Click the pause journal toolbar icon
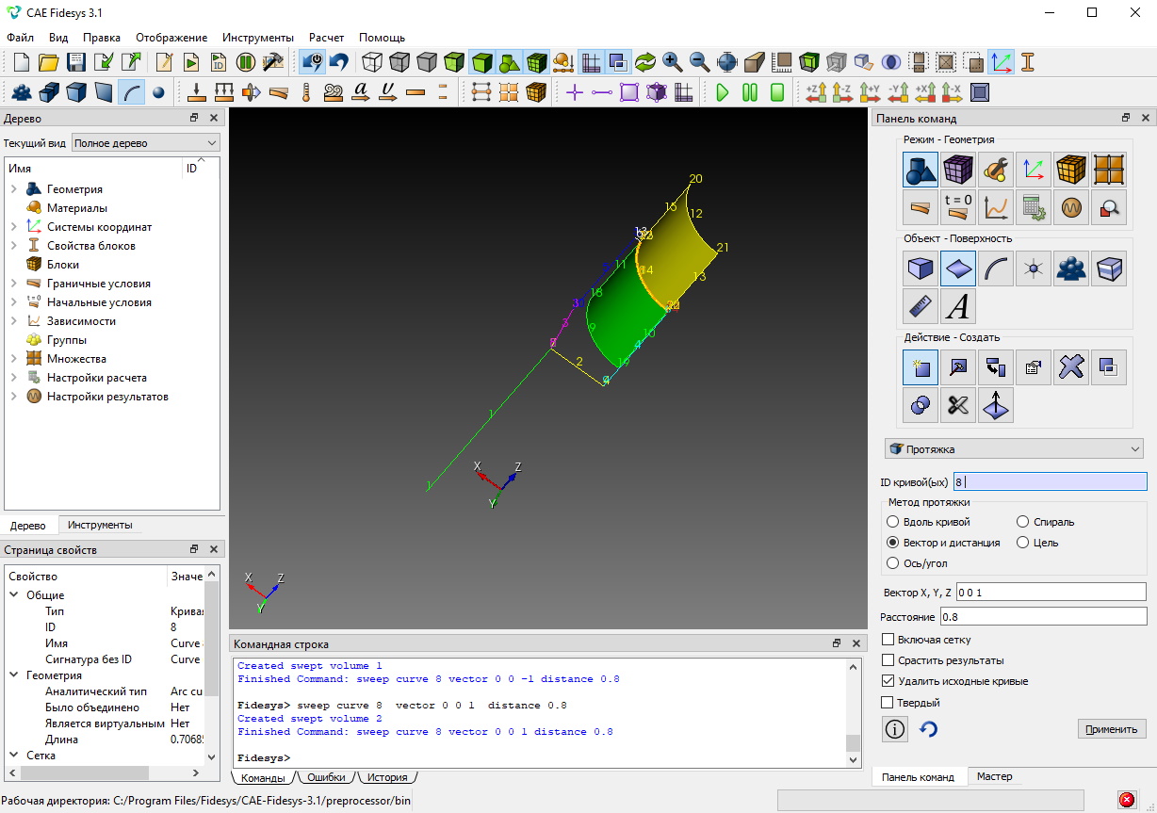This screenshot has width=1157, height=813. point(246,62)
